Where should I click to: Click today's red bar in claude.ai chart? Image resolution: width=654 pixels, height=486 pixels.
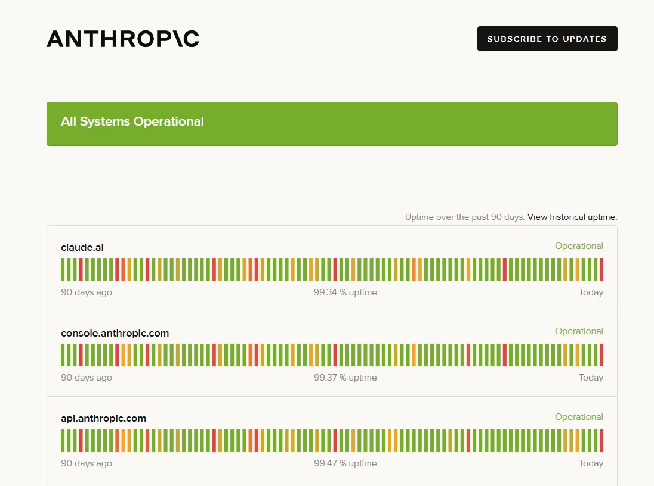[601, 269]
